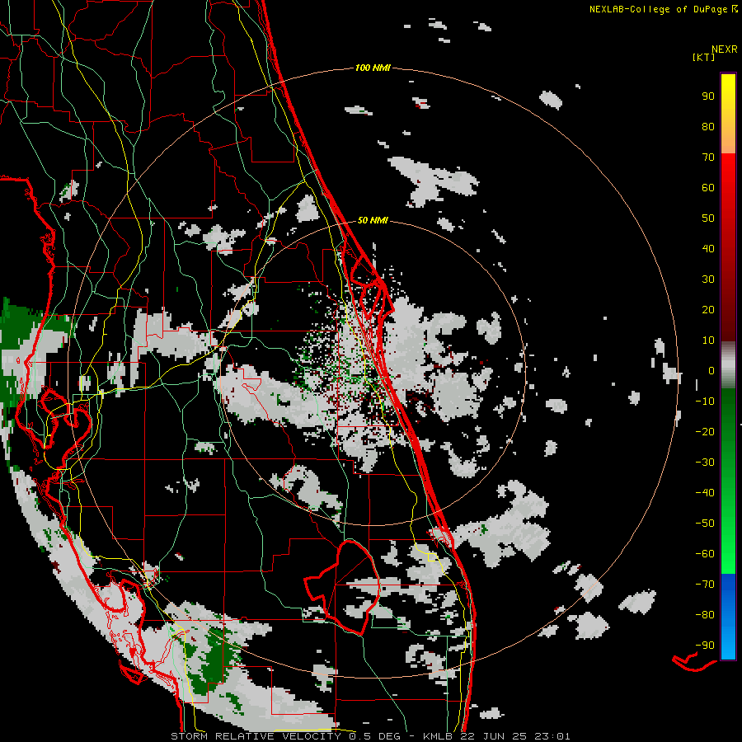The width and height of the screenshot is (742, 742).
Task: Click the 50 value on velocity scale
Action: click(x=708, y=218)
